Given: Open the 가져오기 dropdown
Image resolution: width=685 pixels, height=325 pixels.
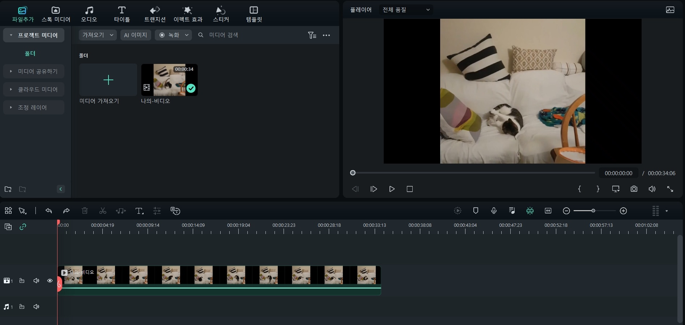Looking at the screenshot, I should [98, 35].
